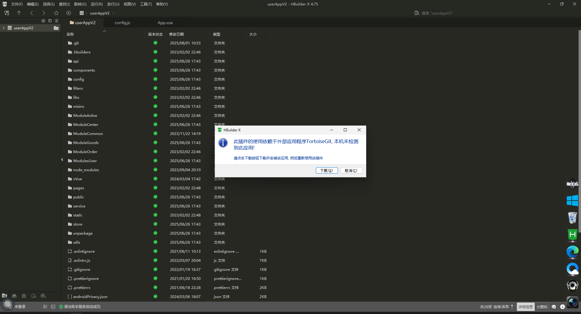Click the blue Q cloud browser dock icon
The height and width of the screenshot is (314, 581).
coord(572,269)
